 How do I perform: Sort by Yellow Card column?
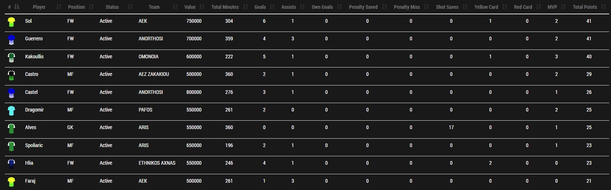coord(486,7)
